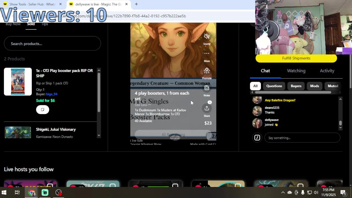Select the Sold tab
This screenshot has width=352, height=198.
click(31, 24)
